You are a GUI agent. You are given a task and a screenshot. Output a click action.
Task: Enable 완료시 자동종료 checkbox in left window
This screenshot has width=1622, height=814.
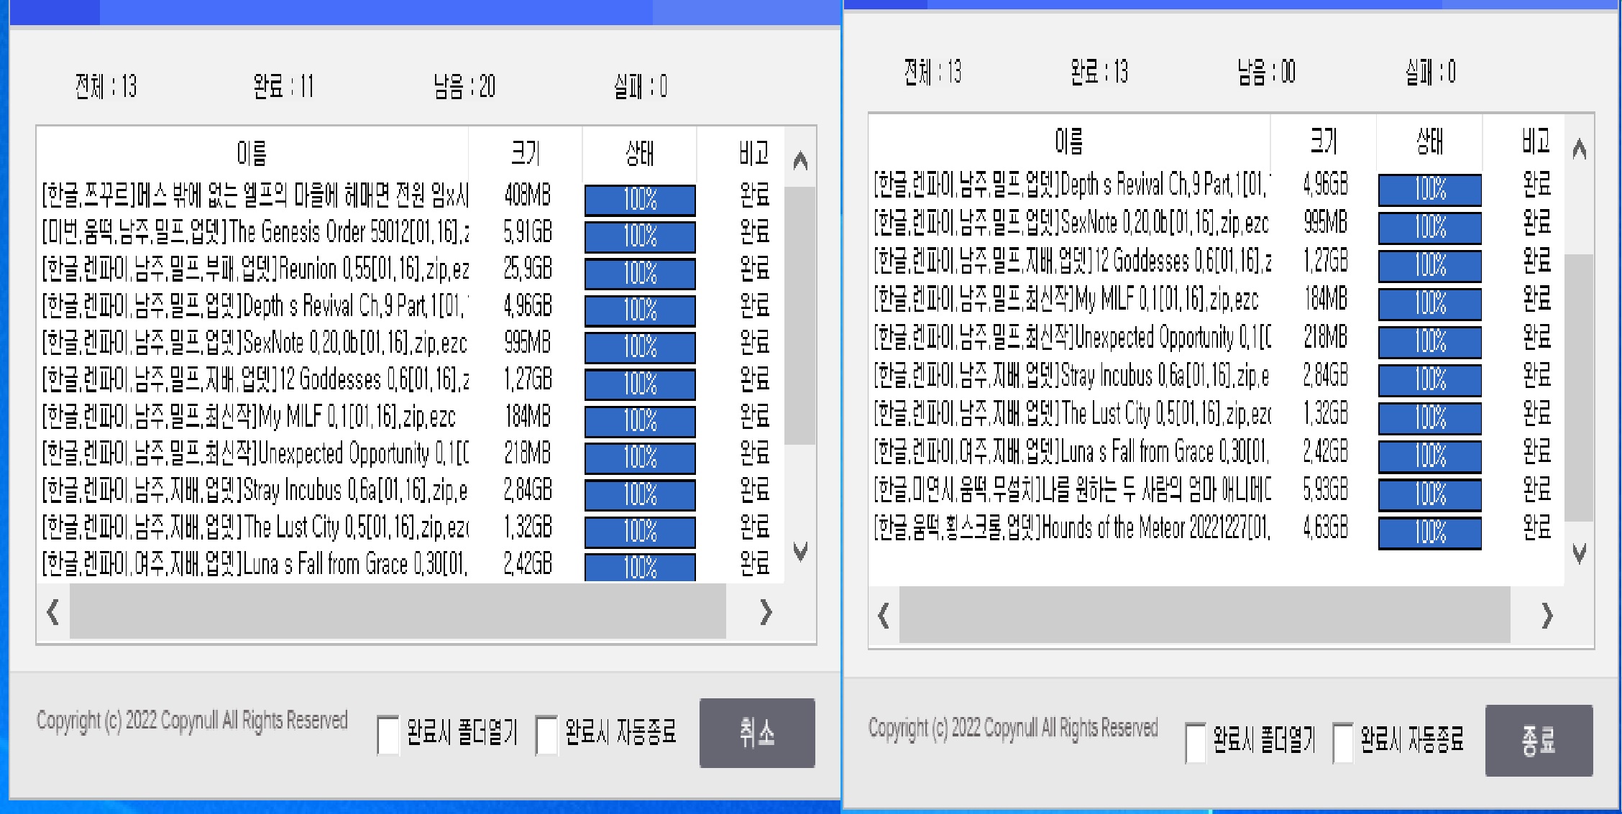[546, 734]
